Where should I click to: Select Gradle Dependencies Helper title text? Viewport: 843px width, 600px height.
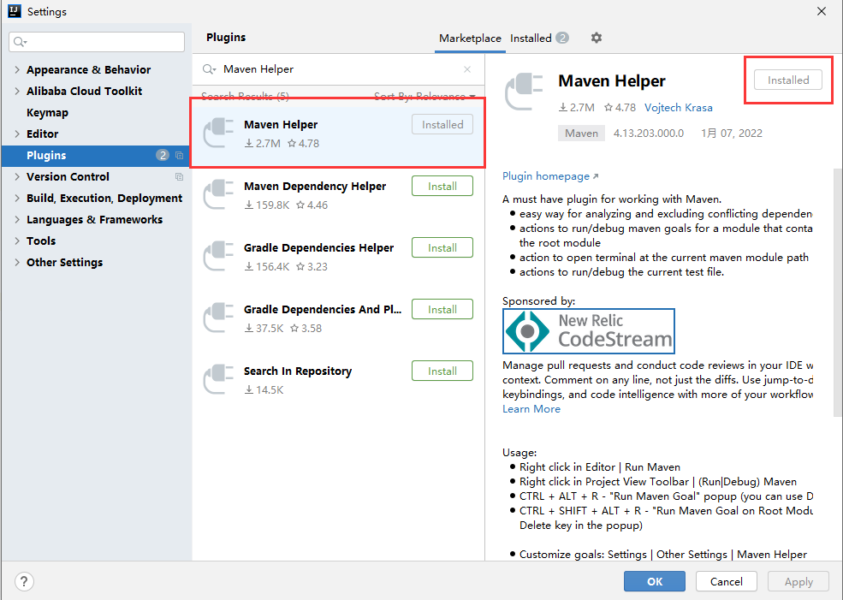[x=319, y=248]
